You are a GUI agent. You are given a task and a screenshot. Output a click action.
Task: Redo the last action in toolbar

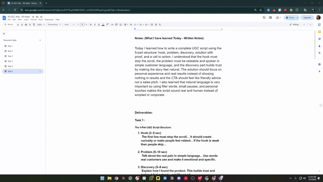(22, 25)
